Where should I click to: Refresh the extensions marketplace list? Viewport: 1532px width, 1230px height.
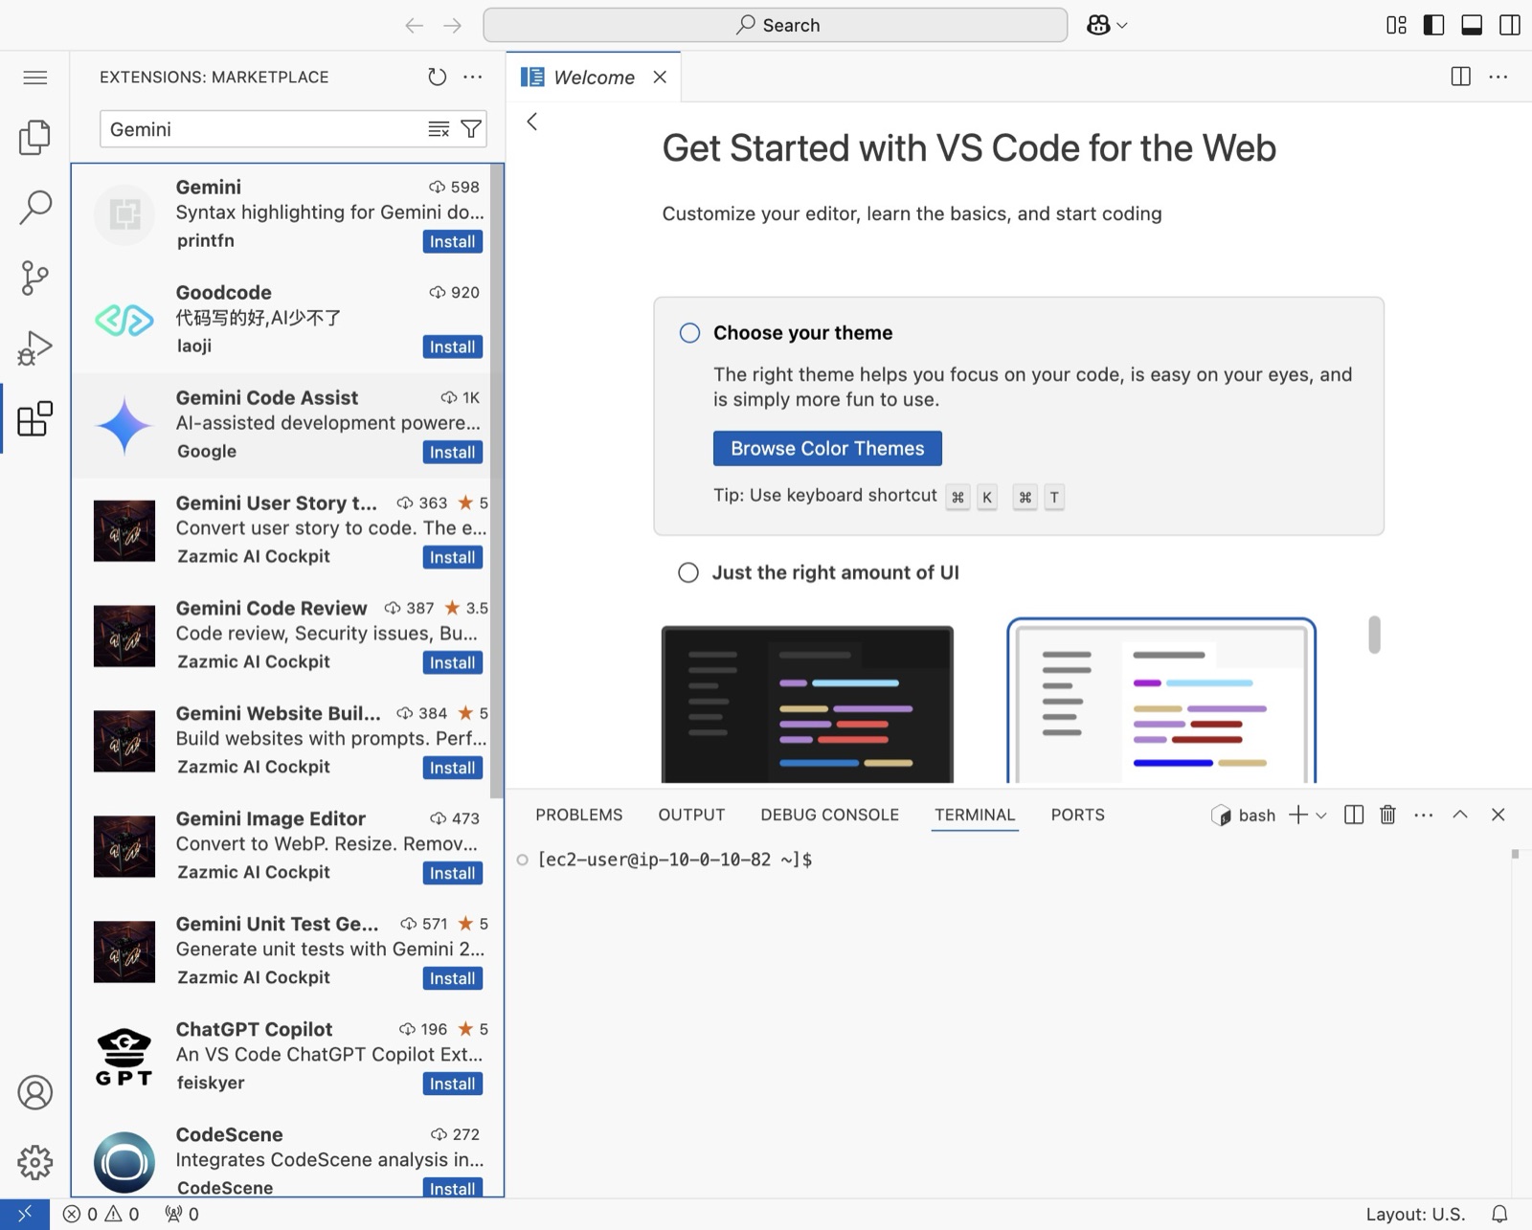point(438,77)
